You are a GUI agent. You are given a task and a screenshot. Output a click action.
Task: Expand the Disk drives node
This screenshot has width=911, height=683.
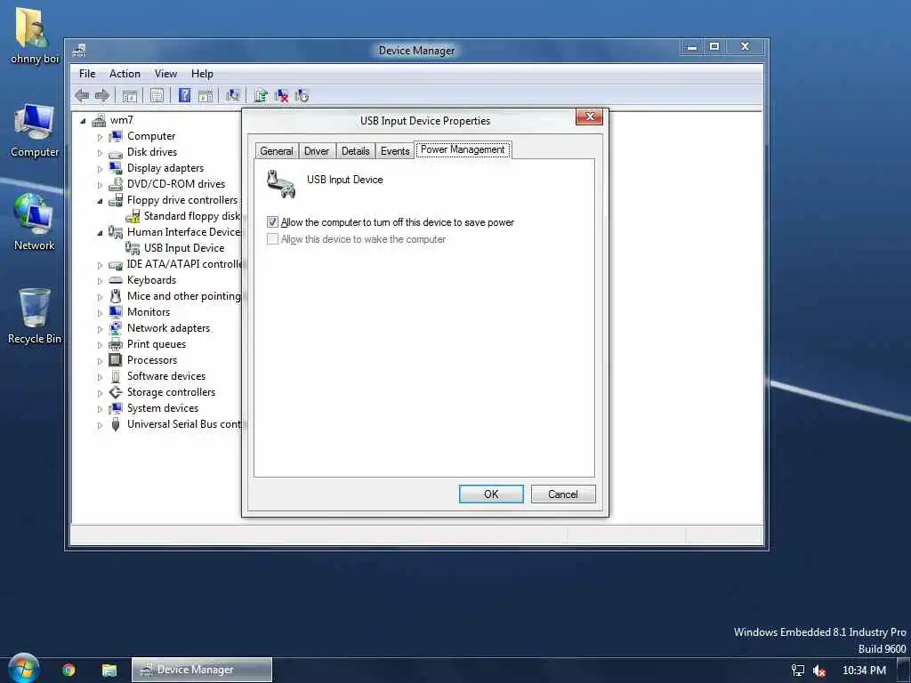tap(100, 153)
